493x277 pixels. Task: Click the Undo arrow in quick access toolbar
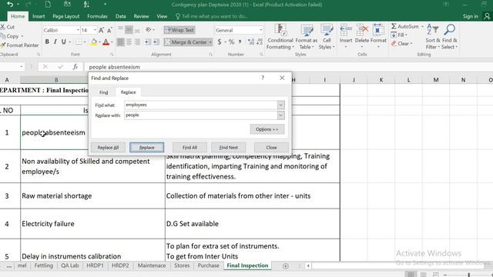click(10, 5)
